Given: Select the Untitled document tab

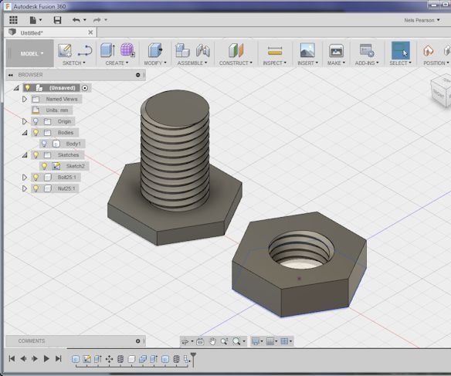Looking at the screenshot, I should pos(51,32).
